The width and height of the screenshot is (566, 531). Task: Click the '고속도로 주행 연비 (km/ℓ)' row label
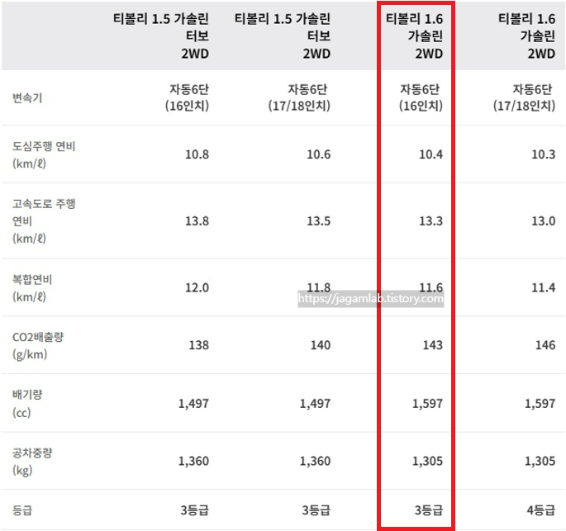pyautogui.click(x=44, y=220)
